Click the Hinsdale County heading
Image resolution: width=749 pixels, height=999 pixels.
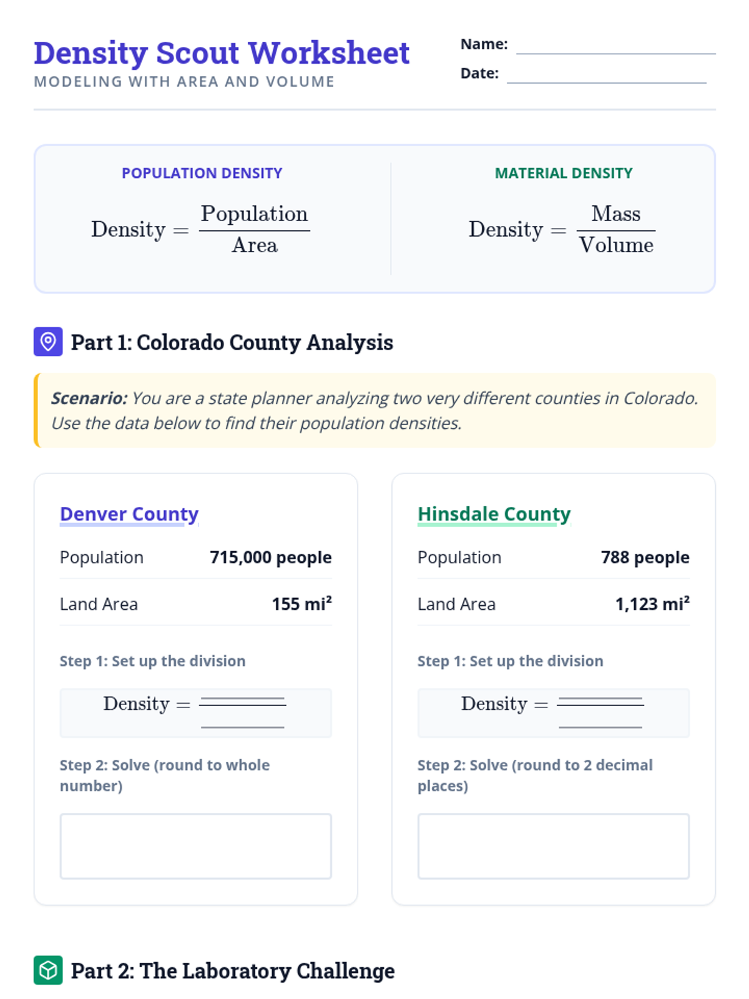pyautogui.click(x=494, y=514)
